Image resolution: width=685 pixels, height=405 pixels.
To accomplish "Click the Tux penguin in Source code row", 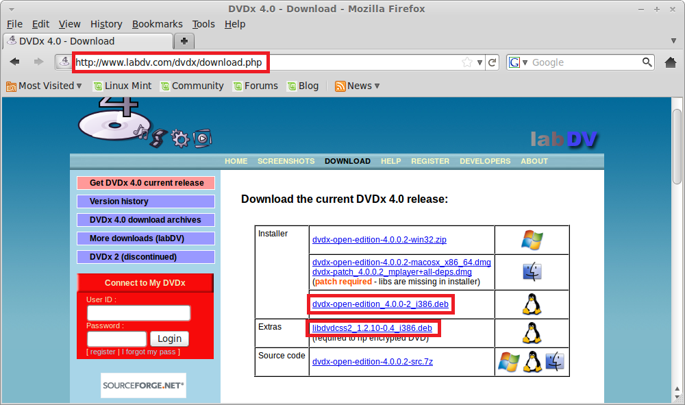I will coord(532,362).
